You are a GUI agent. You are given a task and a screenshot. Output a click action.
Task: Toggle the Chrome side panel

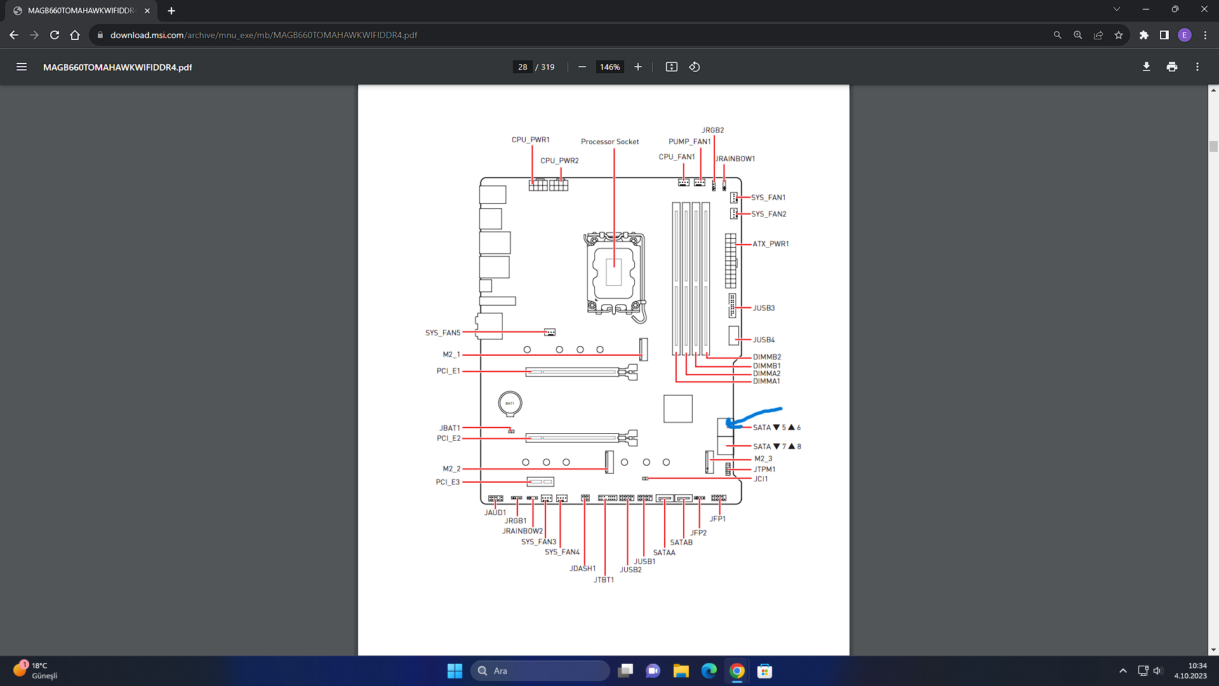click(x=1164, y=35)
